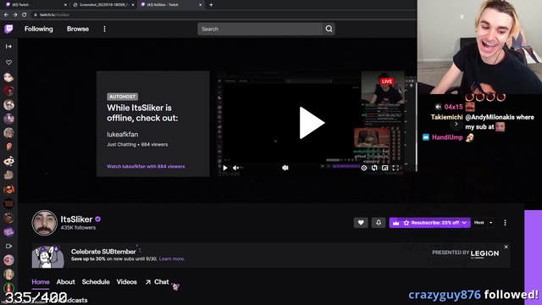Image resolution: width=542 pixels, height=305 pixels.
Task: Click the camera recommended channels icon in sidebar
Action: click(x=8, y=247)
